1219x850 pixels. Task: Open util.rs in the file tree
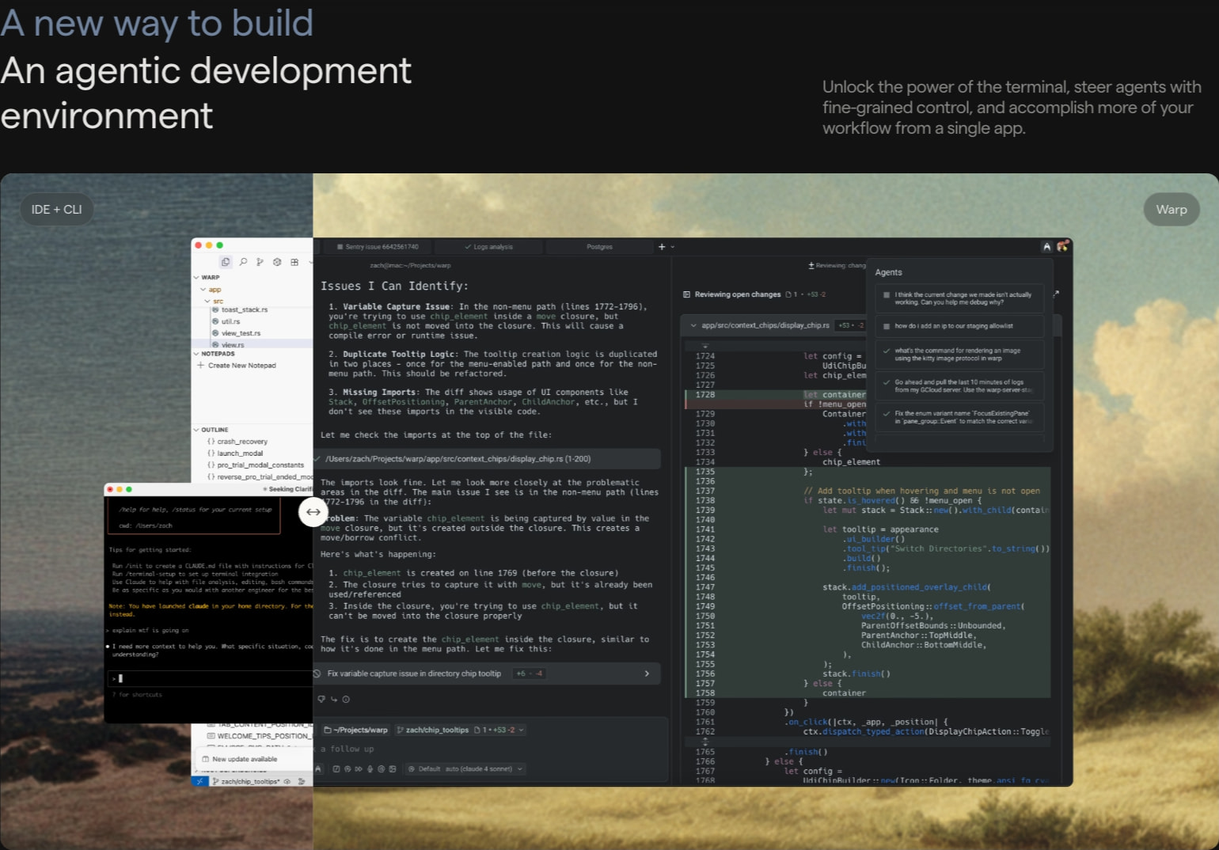tap(230, 321)
